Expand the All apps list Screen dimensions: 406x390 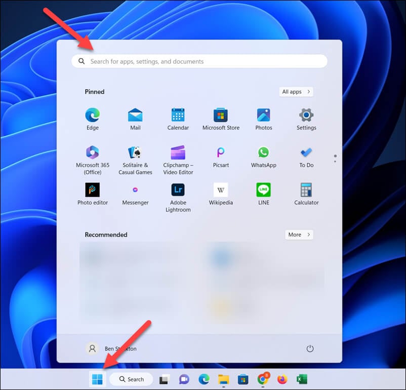[296, 92]
